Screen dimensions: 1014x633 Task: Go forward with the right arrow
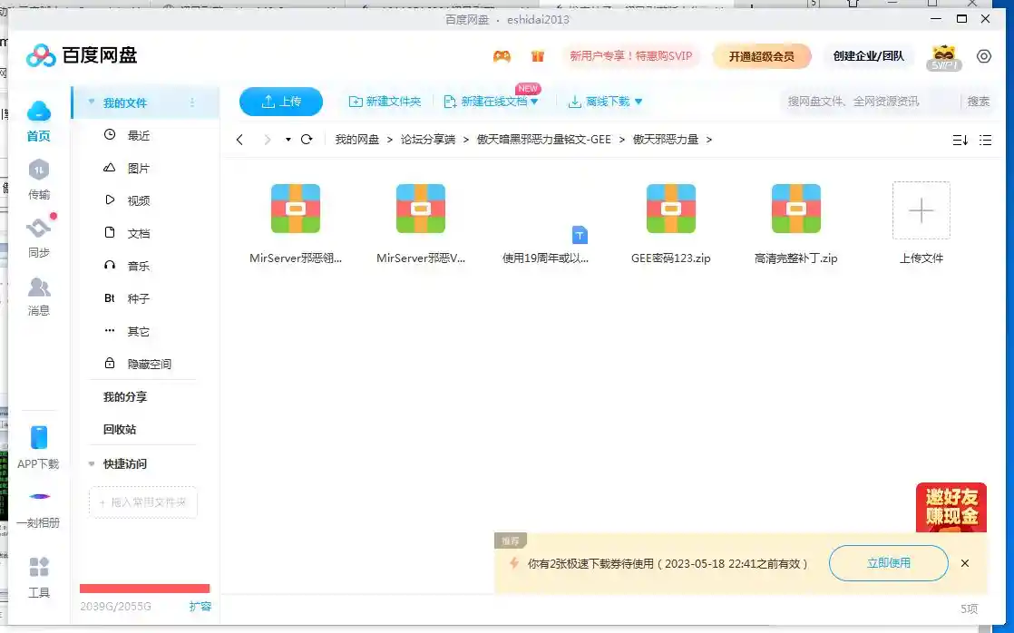click(x=267, y=140)
